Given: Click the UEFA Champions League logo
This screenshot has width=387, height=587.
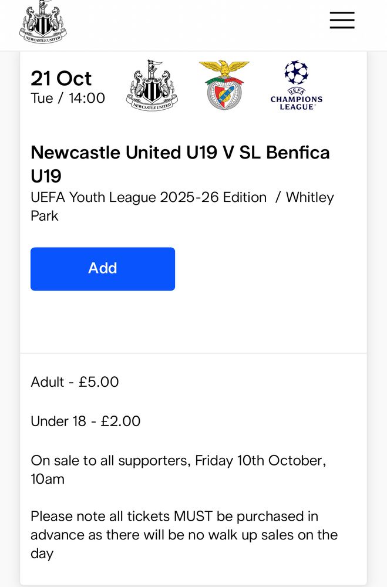Looking at the screenshot, I should click(296, 86).
